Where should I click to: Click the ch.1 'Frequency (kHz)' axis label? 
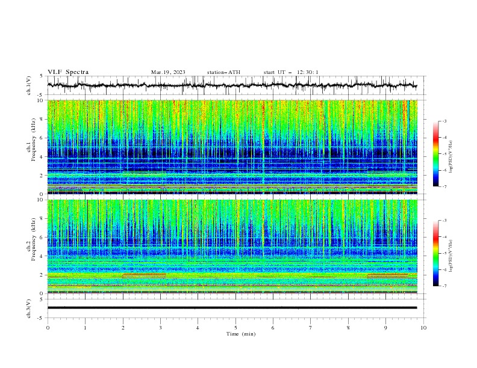[x=33, y=140]
